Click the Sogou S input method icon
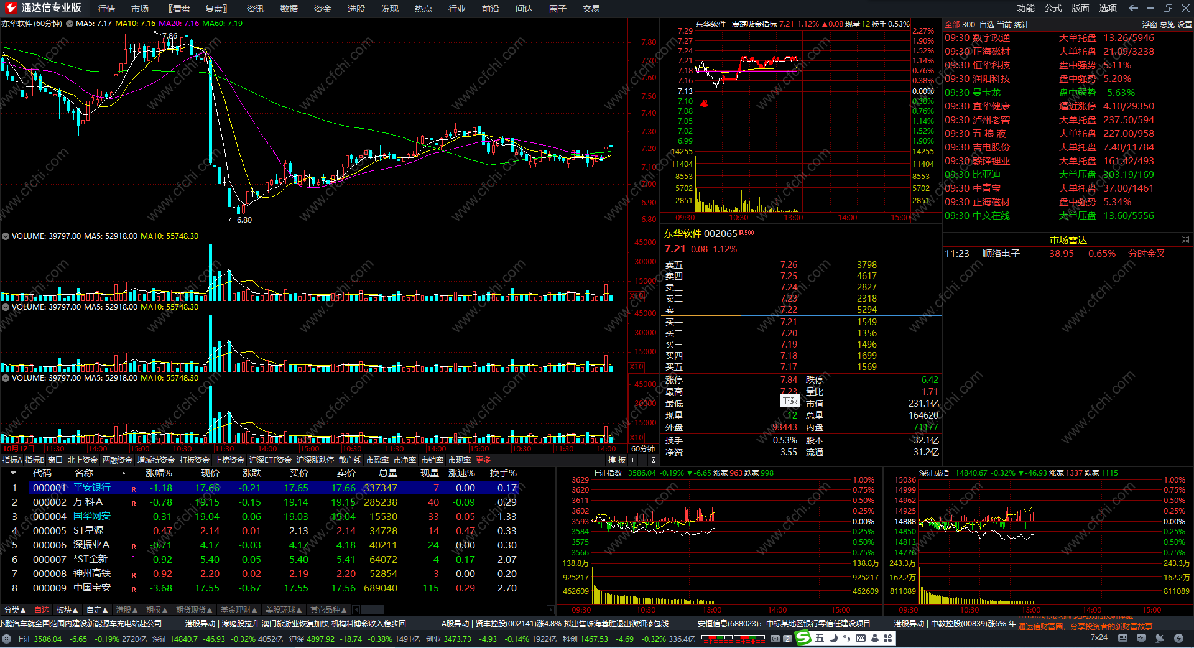Image resolution: width=1194 pixels, height=648 pixels. pos(804,638)
